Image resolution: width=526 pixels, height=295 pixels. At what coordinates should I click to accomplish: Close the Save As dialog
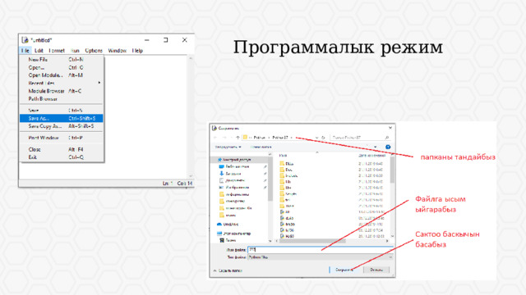pyautogui.click(x=390, y=128)
